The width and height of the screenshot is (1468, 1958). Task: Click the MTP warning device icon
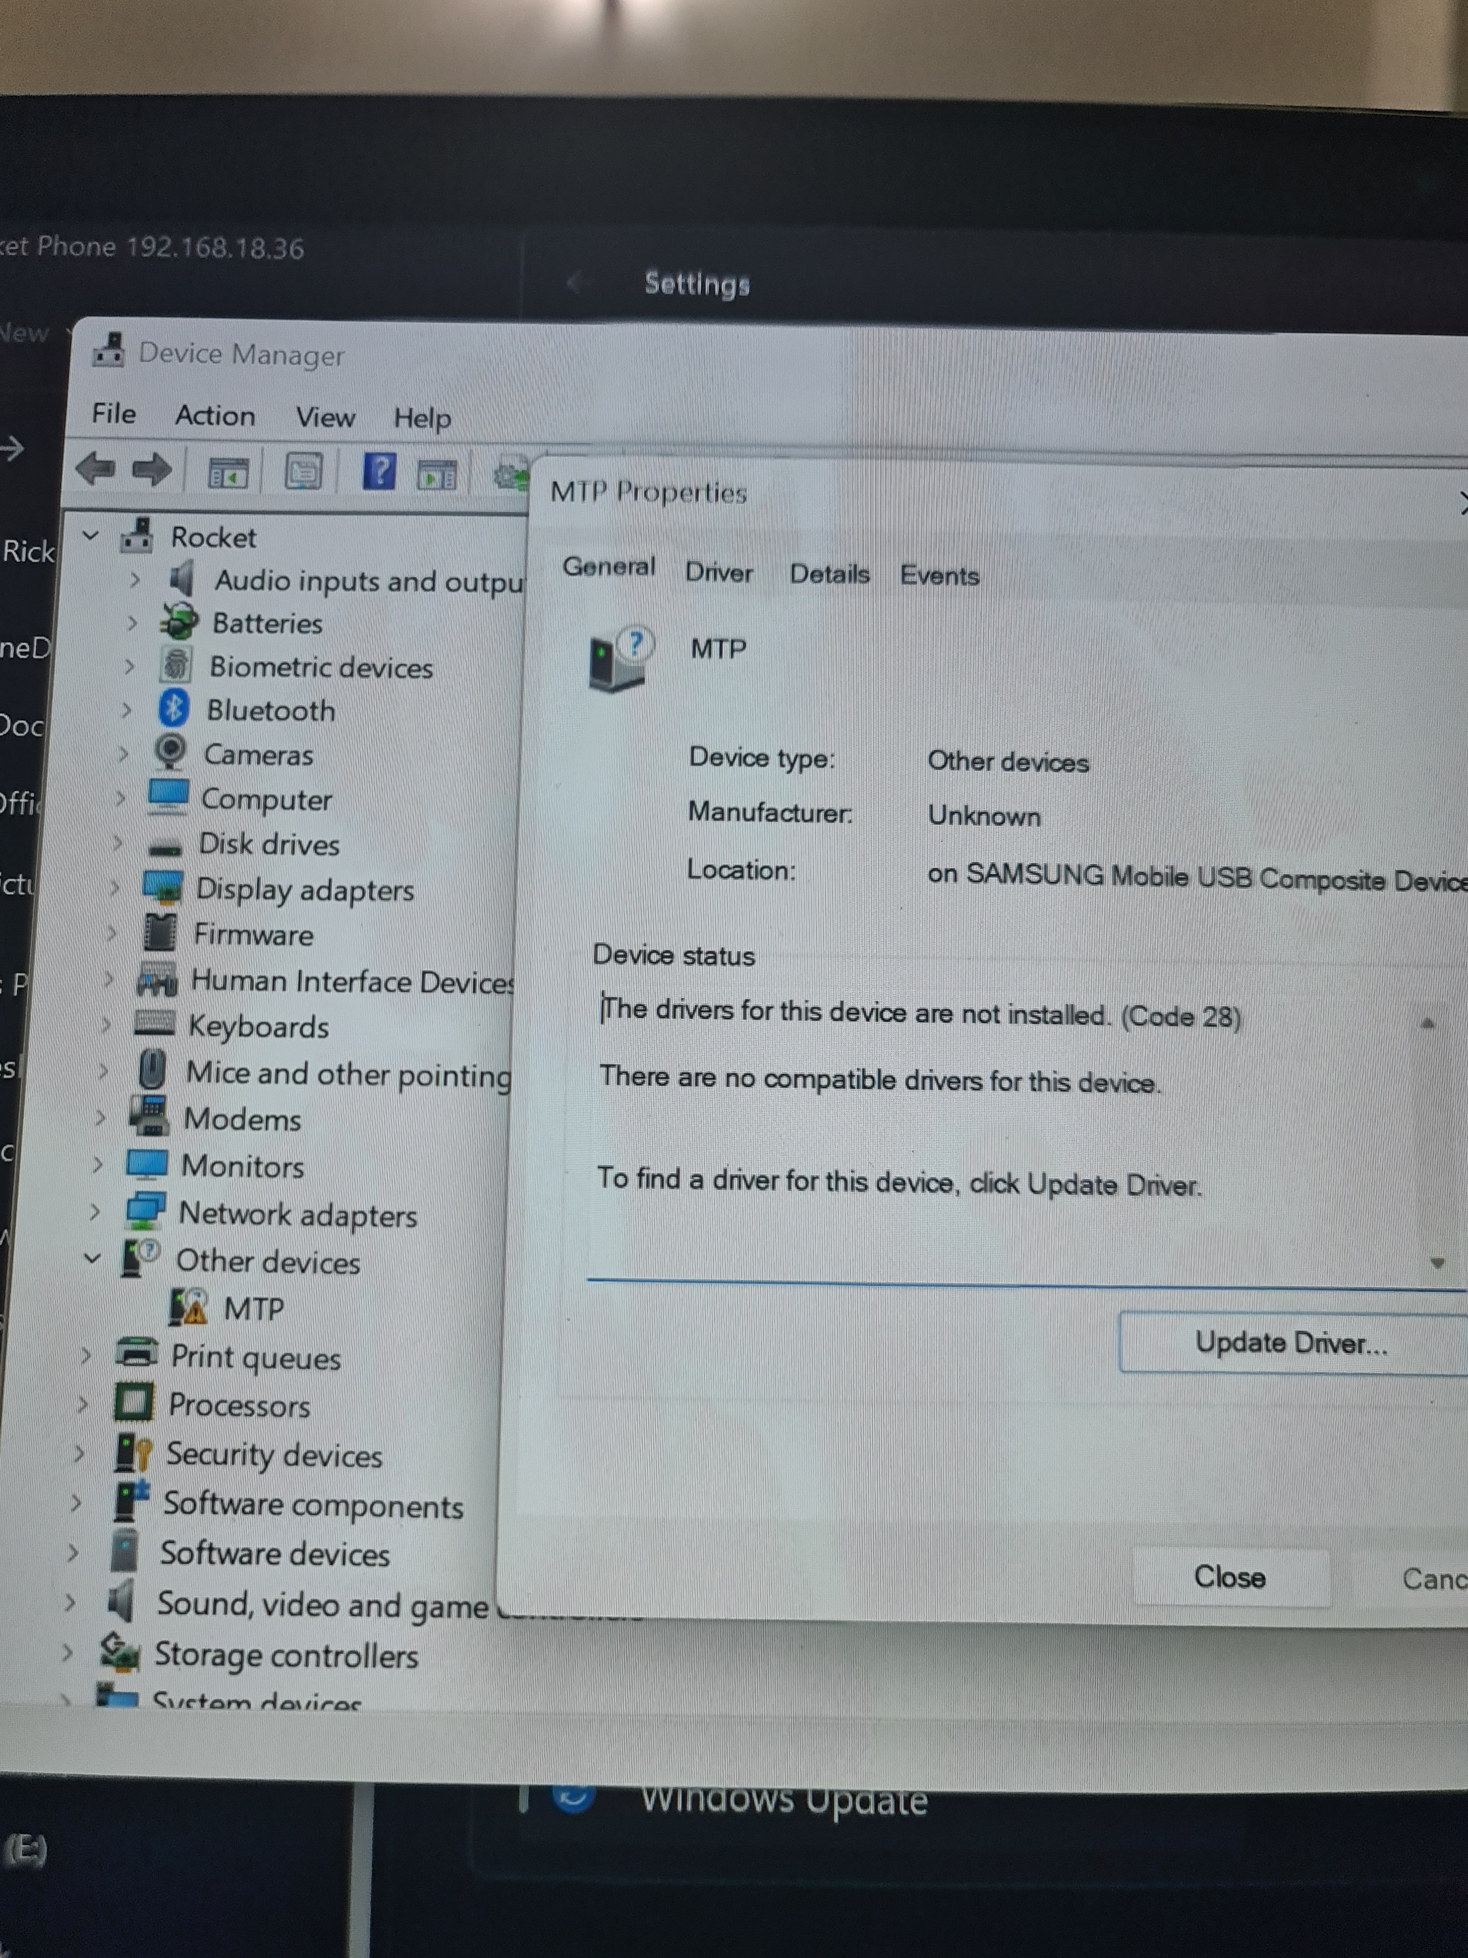coord(188,1306)
